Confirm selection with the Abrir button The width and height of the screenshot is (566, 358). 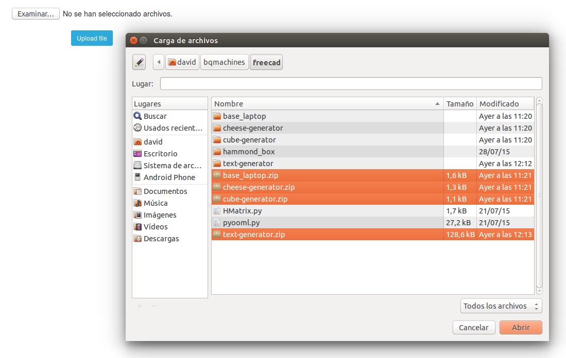tap(521, 327)
